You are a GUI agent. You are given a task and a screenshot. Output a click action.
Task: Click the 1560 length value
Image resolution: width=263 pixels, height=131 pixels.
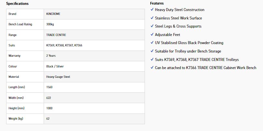pyautogui.click(x=49, y=87)
